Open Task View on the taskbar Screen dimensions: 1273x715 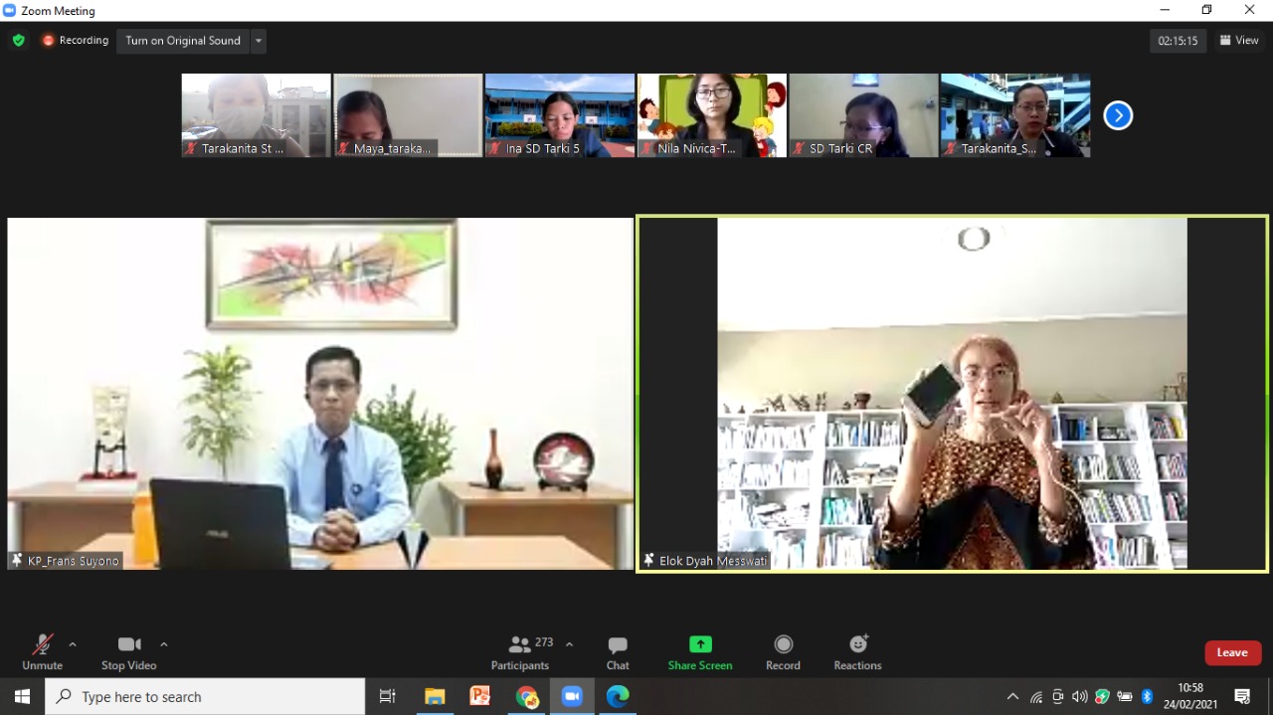coord(388,696)
